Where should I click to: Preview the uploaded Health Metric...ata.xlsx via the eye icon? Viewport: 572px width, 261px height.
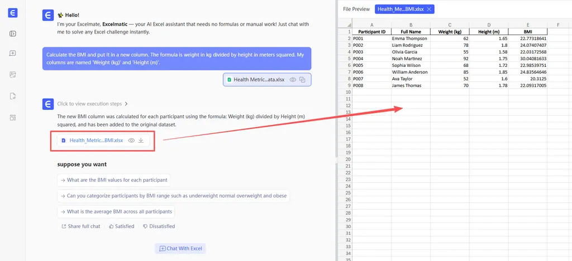pos(293,80)
